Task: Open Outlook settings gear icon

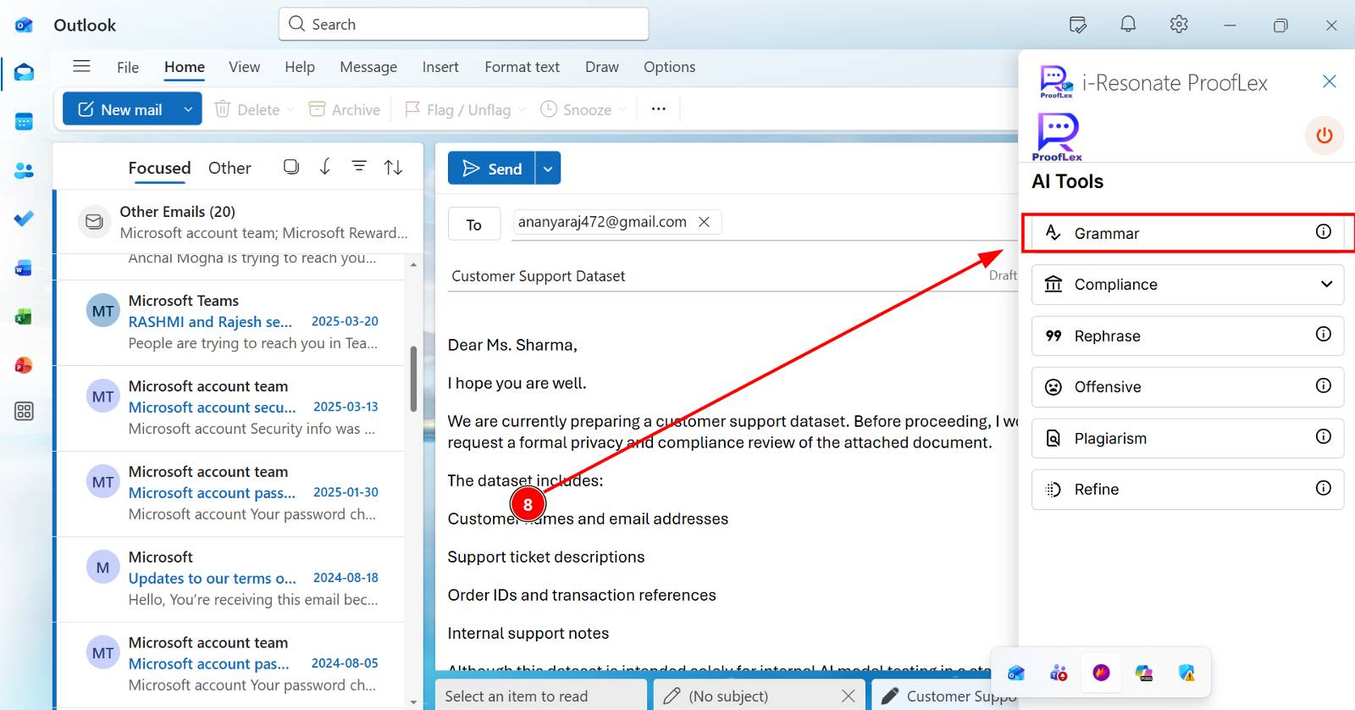Action: (1179, 25)
